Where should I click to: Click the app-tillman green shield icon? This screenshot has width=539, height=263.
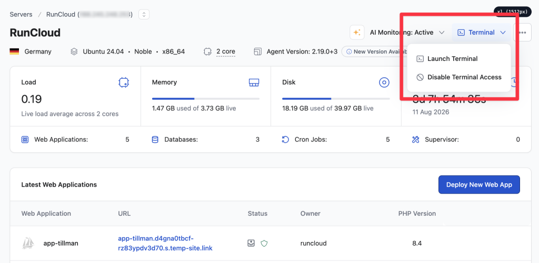264,244
